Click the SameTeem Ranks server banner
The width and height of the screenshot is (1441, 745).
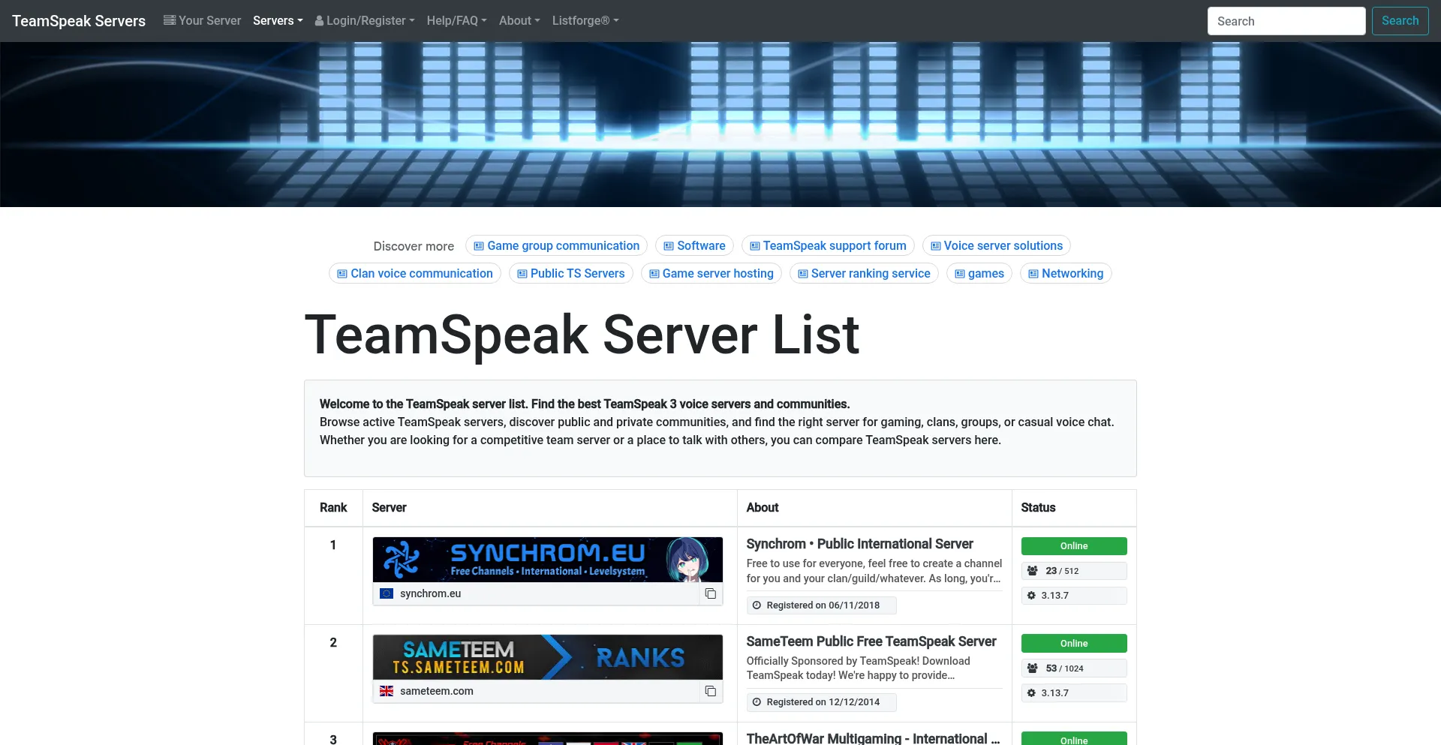548,657
